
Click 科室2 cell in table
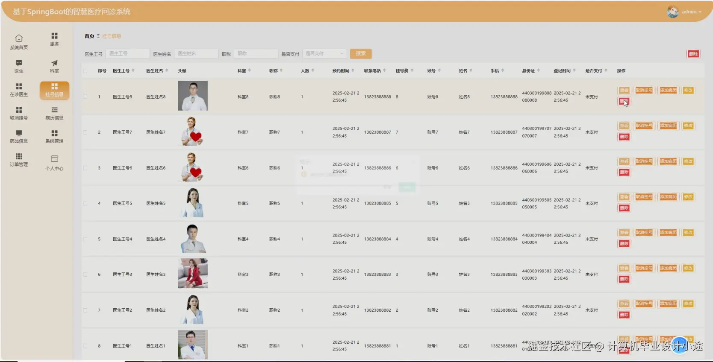[x=243, y=310]
